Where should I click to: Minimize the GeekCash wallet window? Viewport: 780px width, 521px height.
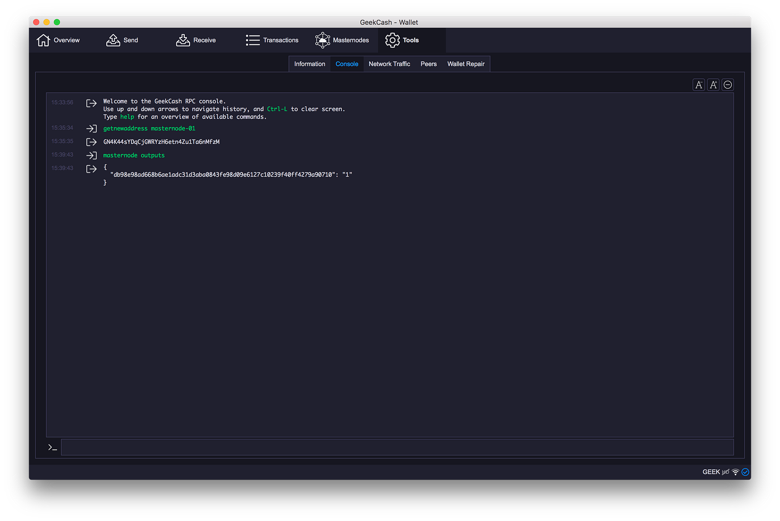[x=46, y=22]
